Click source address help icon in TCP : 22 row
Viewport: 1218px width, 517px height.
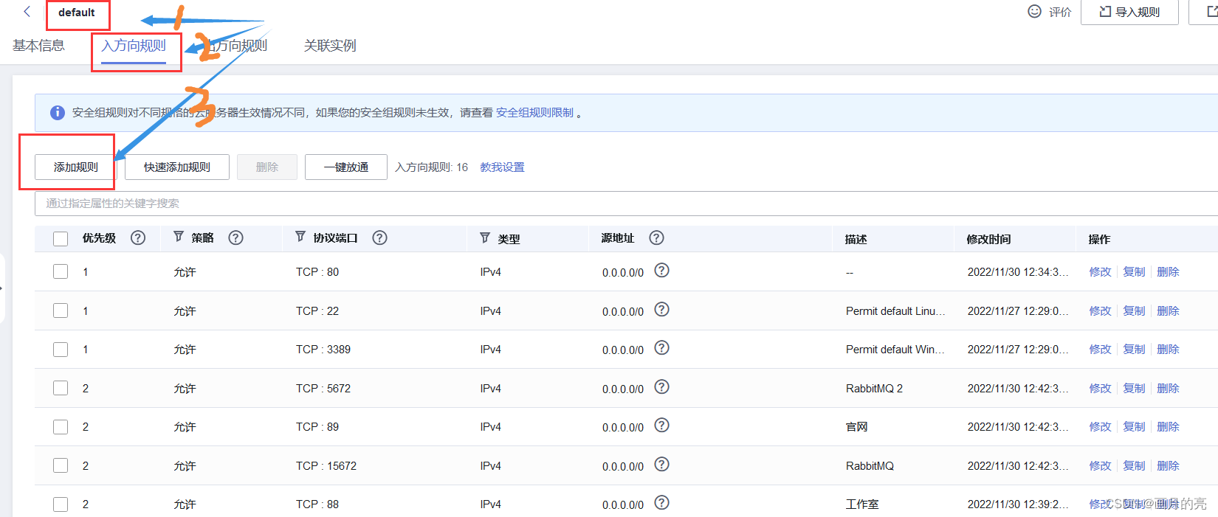pos(662,310)
